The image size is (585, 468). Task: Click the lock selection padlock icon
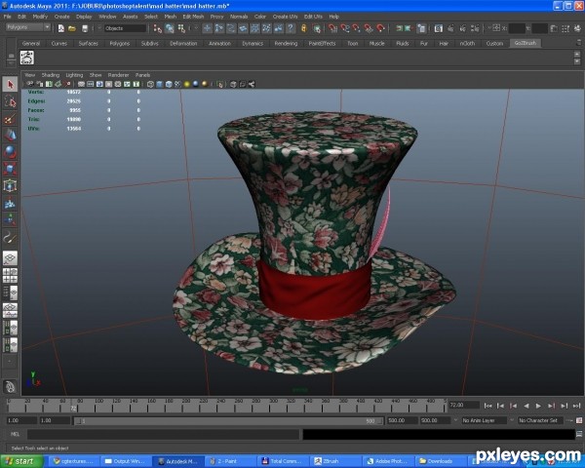point(304,28)
